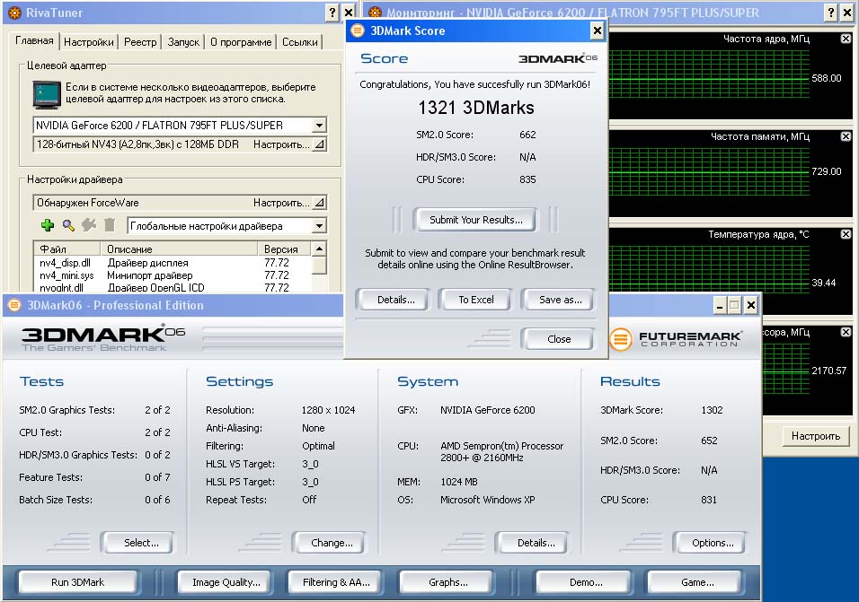Close the 3DMark Score dialog with X
This screenshot has height=602, width=859.
pos(598,31)
